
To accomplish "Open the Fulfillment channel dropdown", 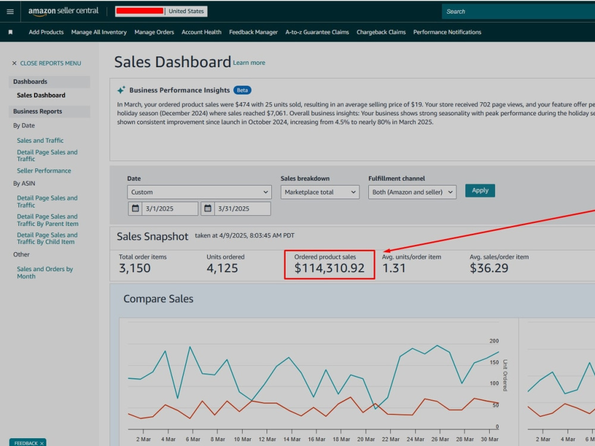I will click(412, 192).
